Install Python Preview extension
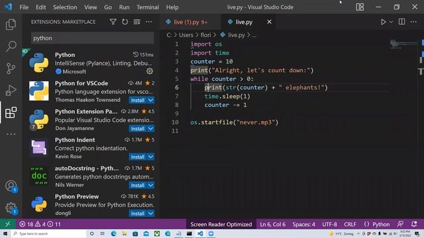This screenshot has height=238, width=424. pos(138,214)
